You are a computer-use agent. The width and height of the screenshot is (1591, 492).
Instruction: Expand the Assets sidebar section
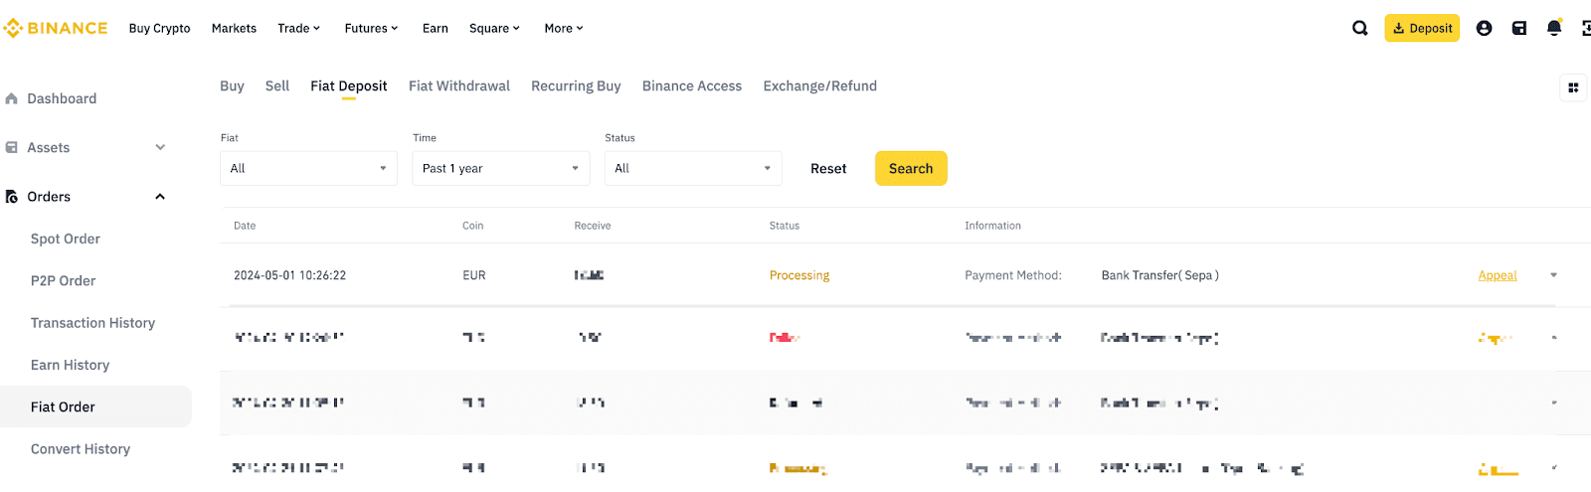pyautogui.click(x=160, y=147)
